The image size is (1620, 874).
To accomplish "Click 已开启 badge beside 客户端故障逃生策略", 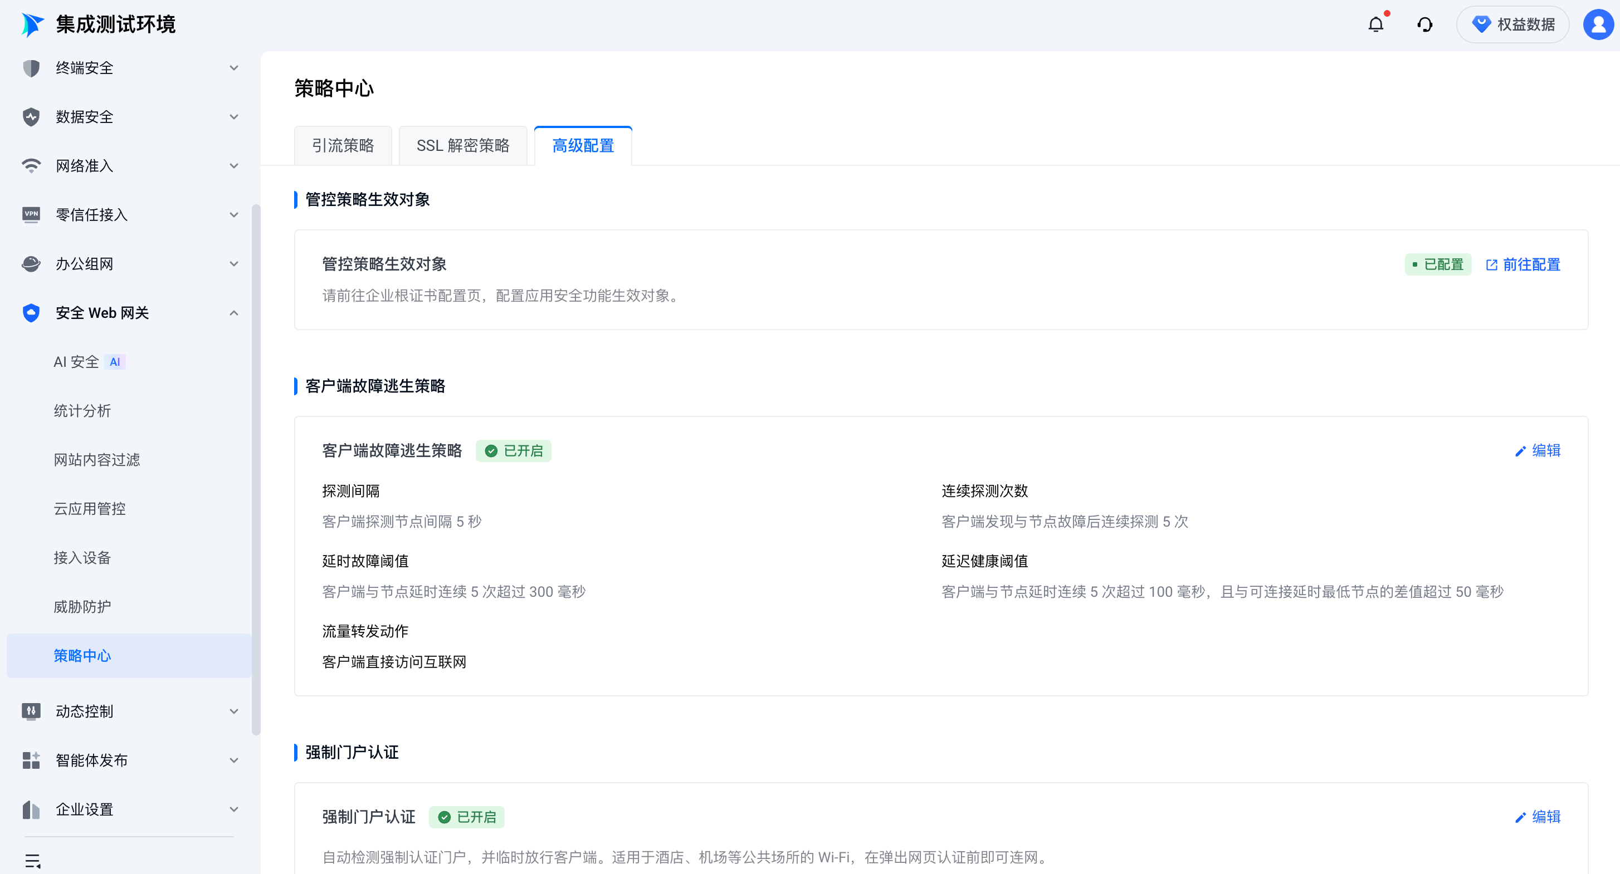I will coord(513,451).
